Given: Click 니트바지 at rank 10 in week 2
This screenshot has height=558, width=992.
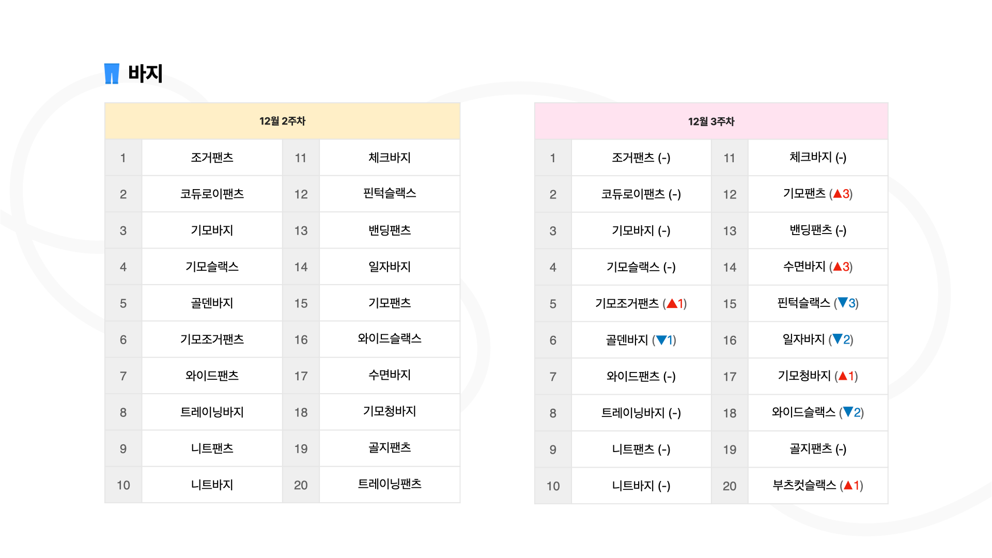Looking at the screenshot, I should pyautogui.click(x=212, y=485).
